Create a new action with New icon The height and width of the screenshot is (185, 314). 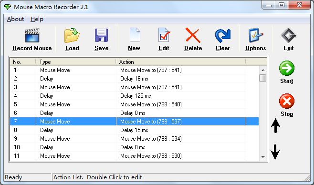click(135, 35)
